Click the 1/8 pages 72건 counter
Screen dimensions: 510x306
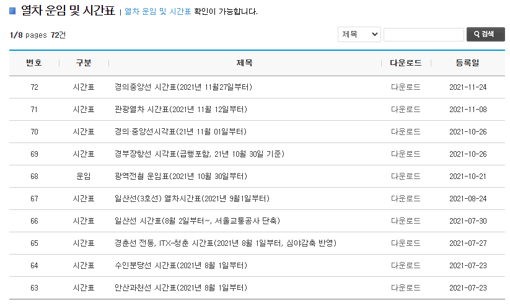(x=38, y=35)
